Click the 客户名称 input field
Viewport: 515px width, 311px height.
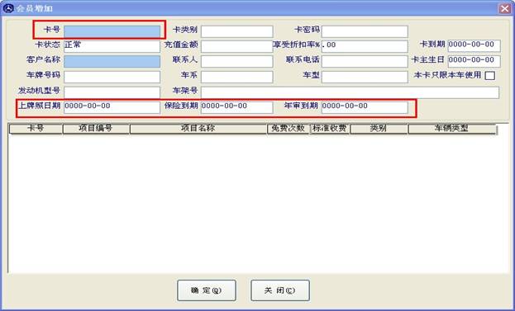tap(112, 62)
